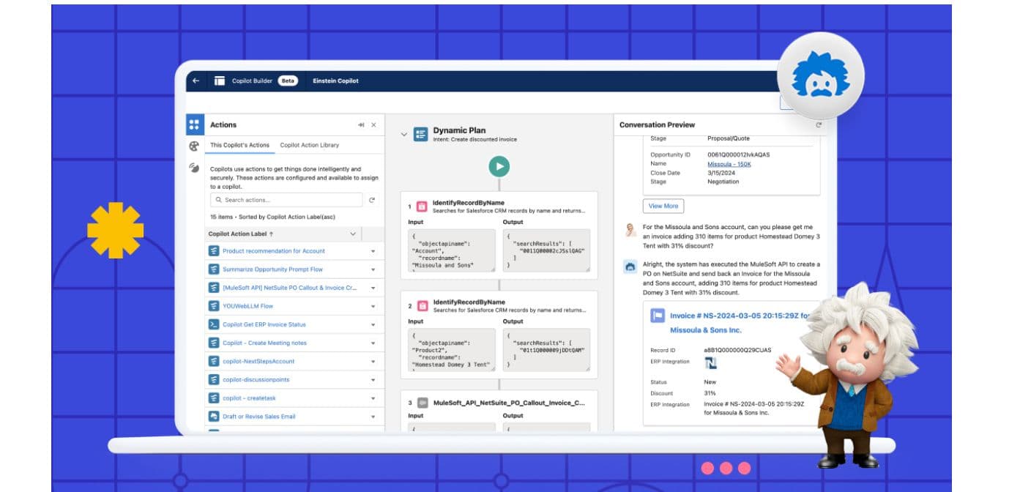
Task: Open the copilot-discussionpoints action link
Action: 256,380
